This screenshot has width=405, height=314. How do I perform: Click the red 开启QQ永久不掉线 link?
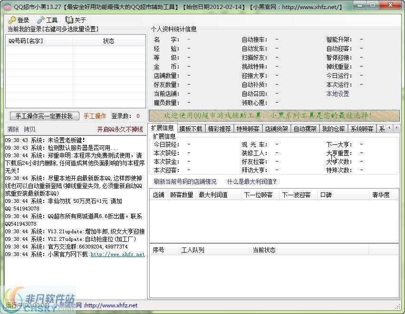pyautogui.click(x=120, y=129)
